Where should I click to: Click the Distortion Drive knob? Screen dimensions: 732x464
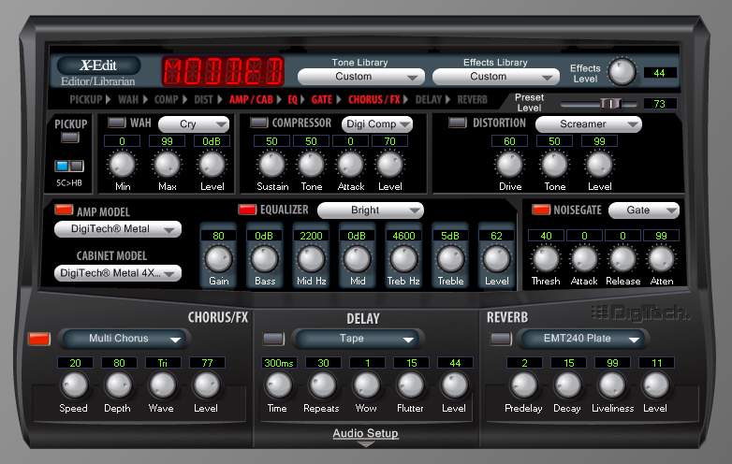click(x=509, y=164)
